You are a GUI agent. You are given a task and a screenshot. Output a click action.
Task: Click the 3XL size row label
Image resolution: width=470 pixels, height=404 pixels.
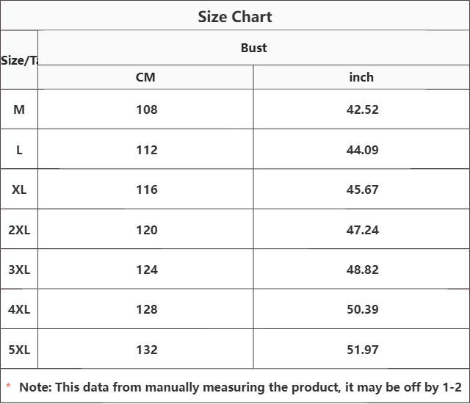click(19, 270)
